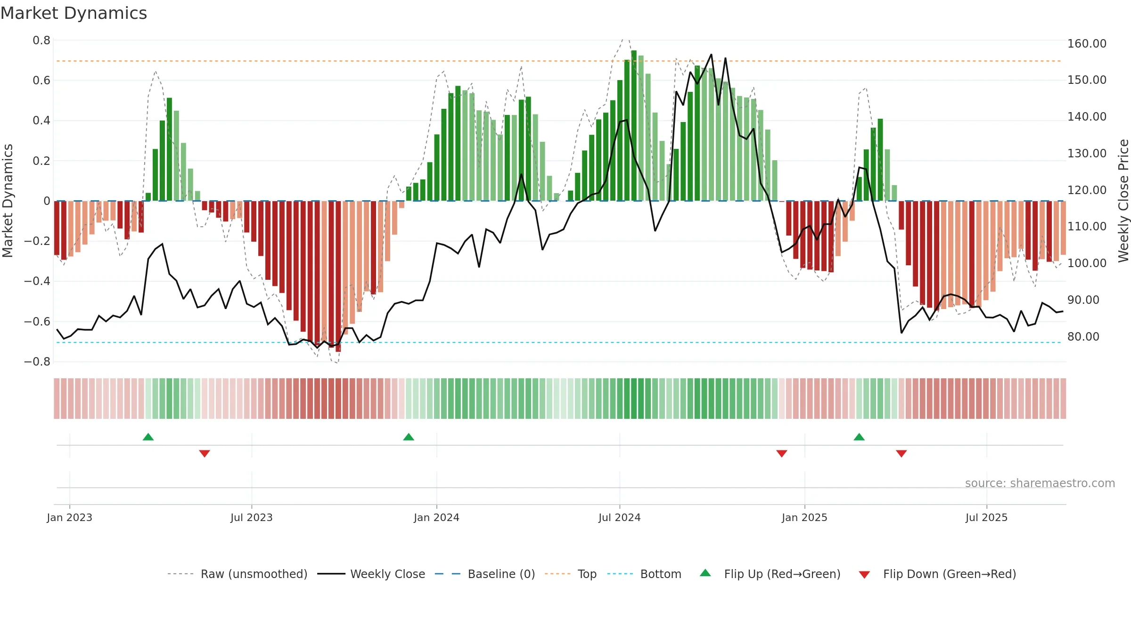Click the Market Dynamics vertical axis title
This screenshot has width=1131, height=636.
pos(8,201)
